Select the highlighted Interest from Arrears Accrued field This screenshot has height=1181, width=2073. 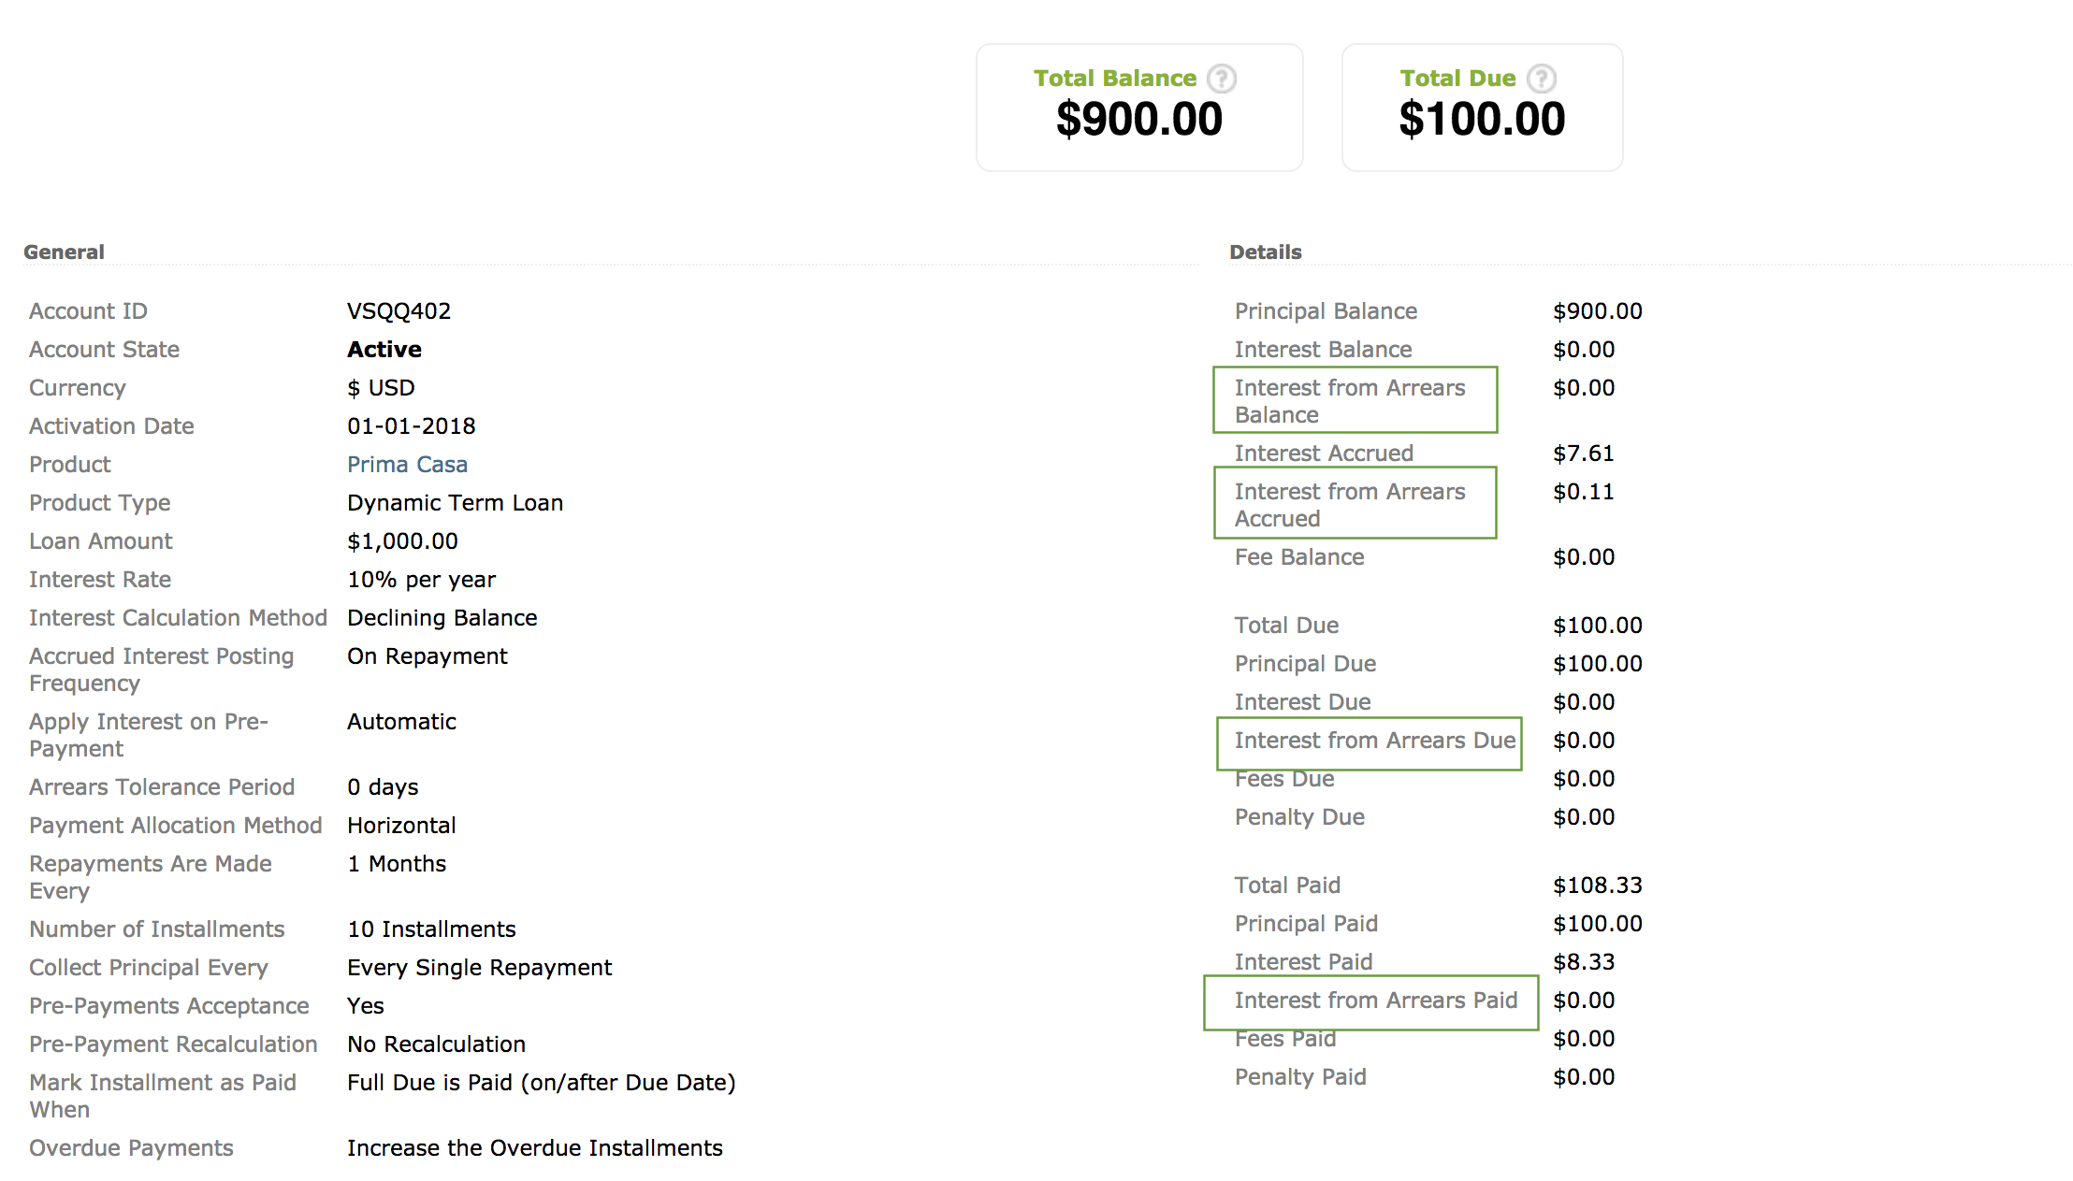[x=1355, y=504]
